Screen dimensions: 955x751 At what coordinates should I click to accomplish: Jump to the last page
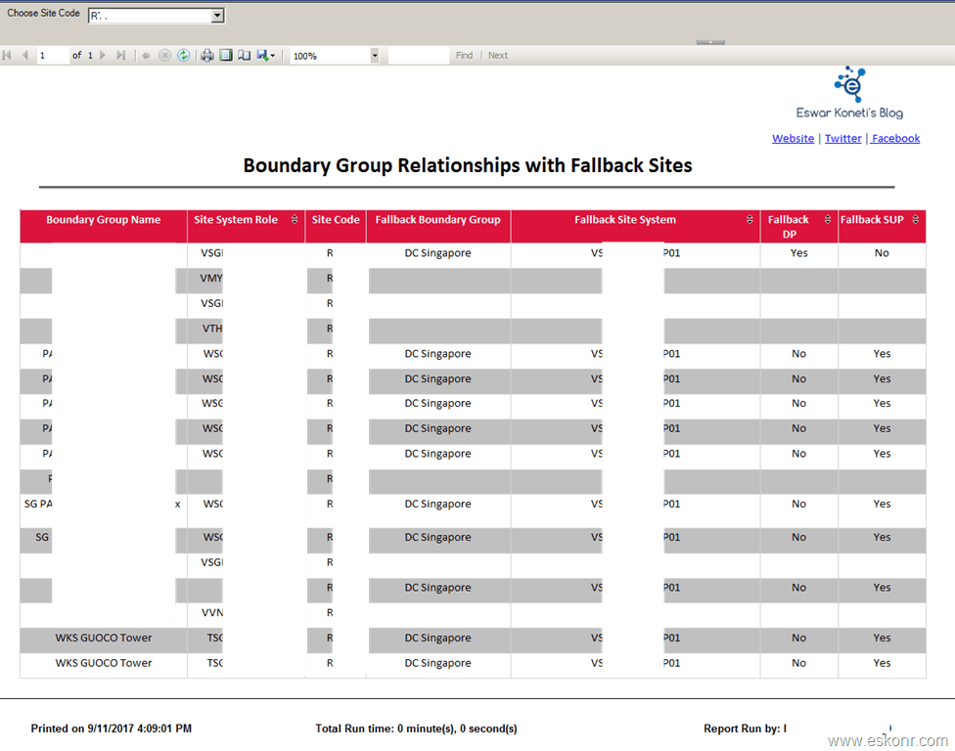pos(120,55)
